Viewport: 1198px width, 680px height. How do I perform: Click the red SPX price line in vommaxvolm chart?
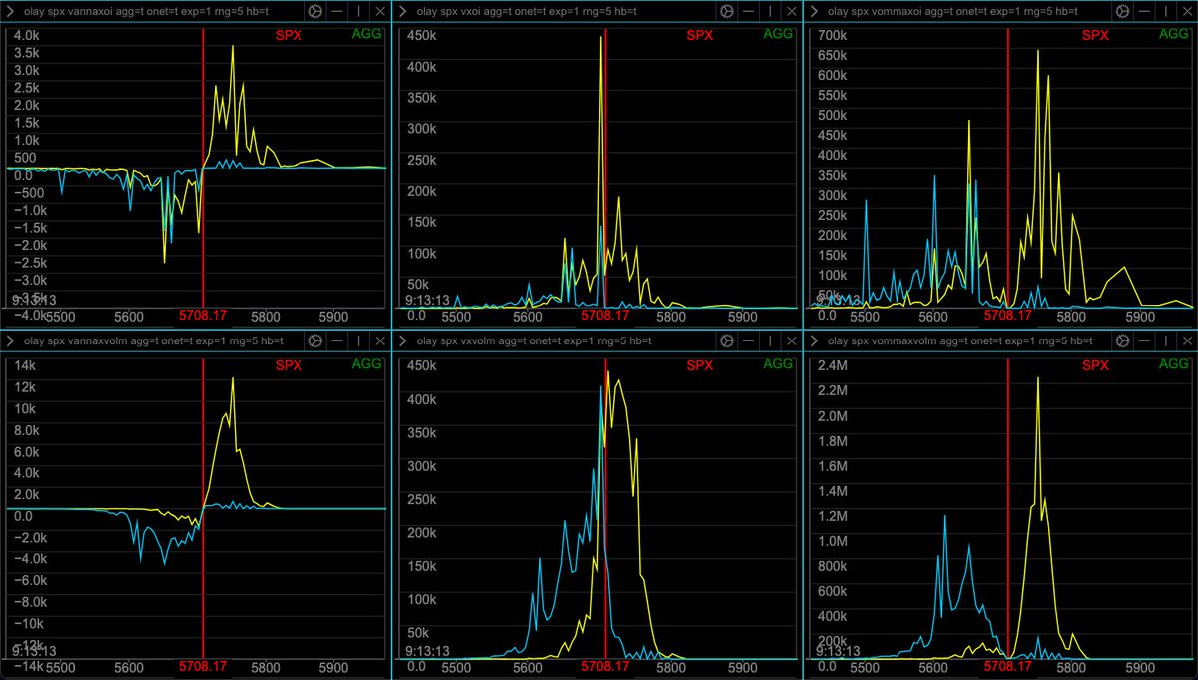tap(1008, 507)
